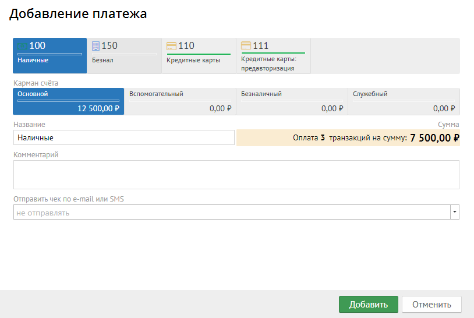Screen dimensions: 474x318
Task: Focus the Комментарий text area
Action: (x=236, y=175)
